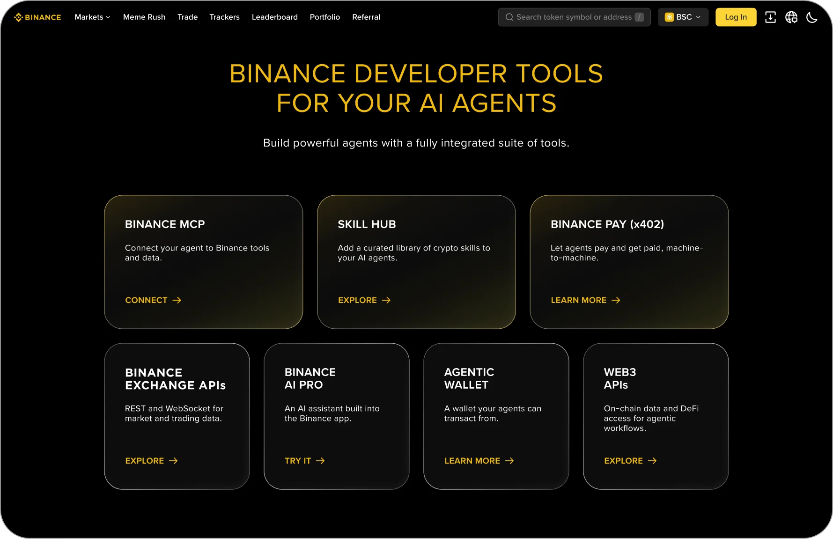Click the WEB3 APIs card title
833x539 pixels.
pyautogui.click(x=619, y=379)
